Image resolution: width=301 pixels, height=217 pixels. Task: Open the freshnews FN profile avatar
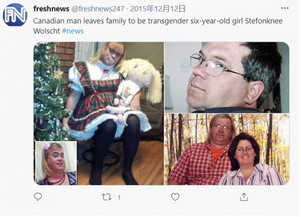pyautogui.click(x=15, y=15)
